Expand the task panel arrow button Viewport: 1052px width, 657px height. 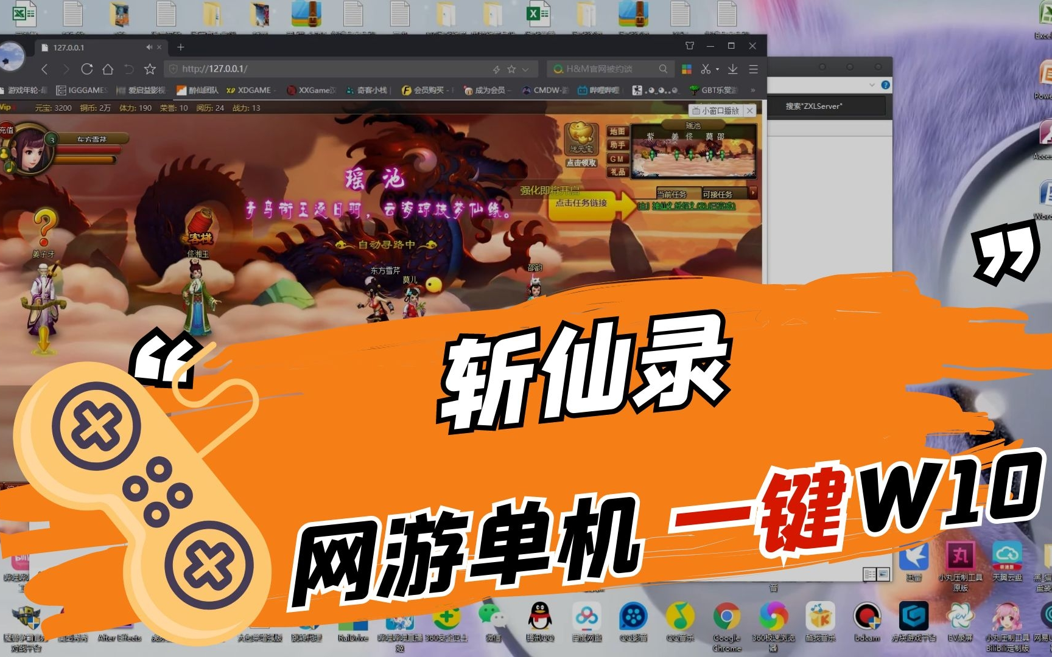point(754,193)
